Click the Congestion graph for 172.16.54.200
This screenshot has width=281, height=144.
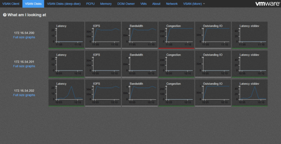pos(176,35)
